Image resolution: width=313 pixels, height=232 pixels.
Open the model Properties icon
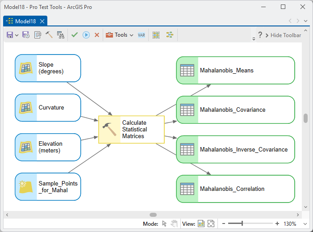(x=38, y=35)
